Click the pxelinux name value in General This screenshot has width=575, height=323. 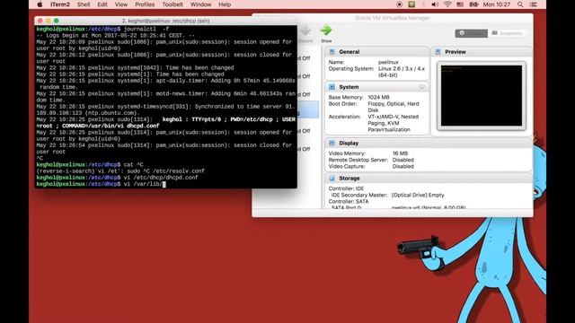click(388, 62)
